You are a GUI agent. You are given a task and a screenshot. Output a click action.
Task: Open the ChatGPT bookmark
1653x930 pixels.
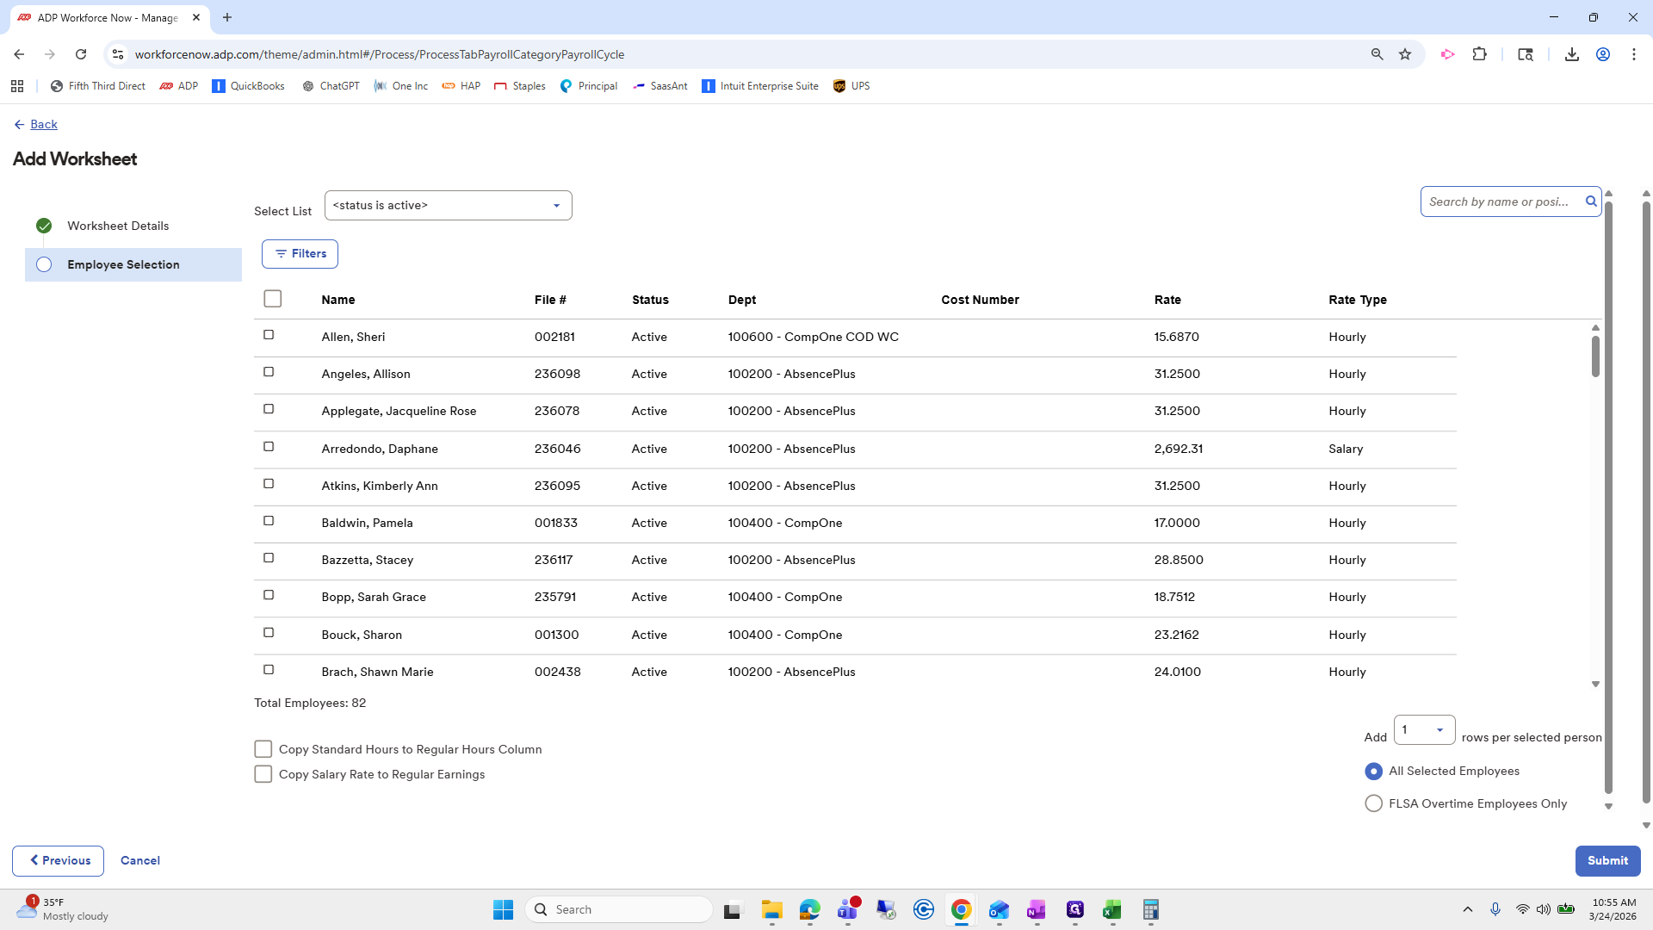(x=331, y=86)
